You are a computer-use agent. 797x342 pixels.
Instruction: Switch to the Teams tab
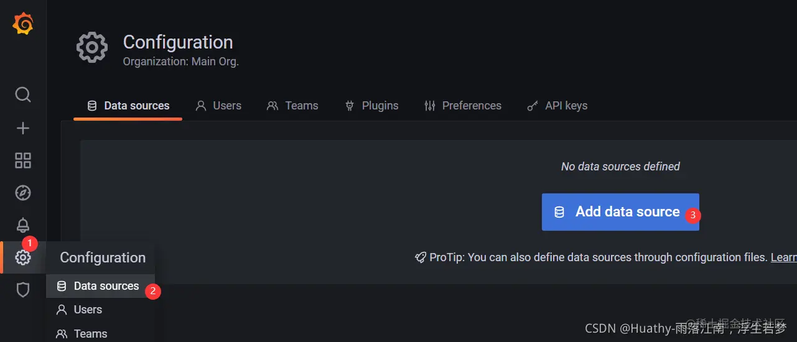(x=292, y=106)
